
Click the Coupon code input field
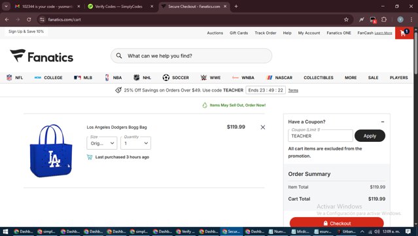[x=321, y=136]
